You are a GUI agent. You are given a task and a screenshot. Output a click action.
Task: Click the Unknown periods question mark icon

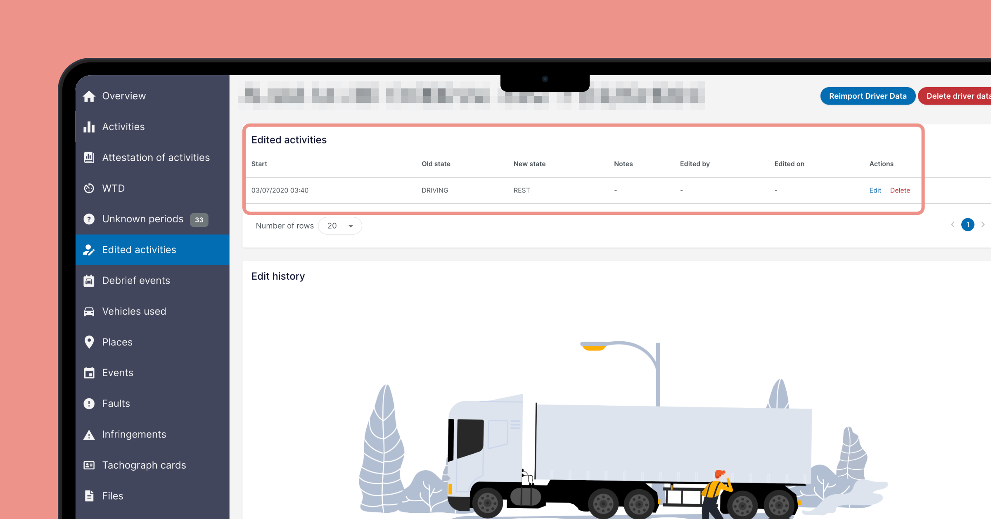(x=89, y=219)
